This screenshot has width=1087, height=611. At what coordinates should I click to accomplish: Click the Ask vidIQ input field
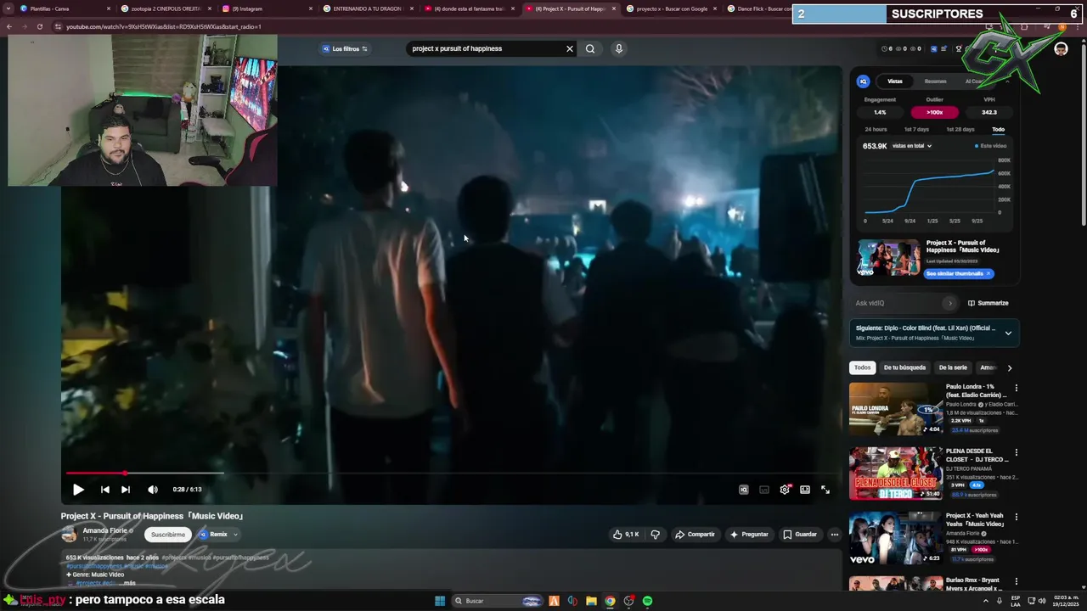pyautogui.click(x=898, y=303)
